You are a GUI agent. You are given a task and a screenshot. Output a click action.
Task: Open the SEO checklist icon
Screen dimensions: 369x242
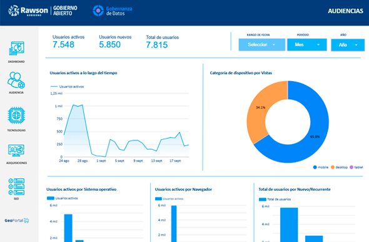pos(16,186)
